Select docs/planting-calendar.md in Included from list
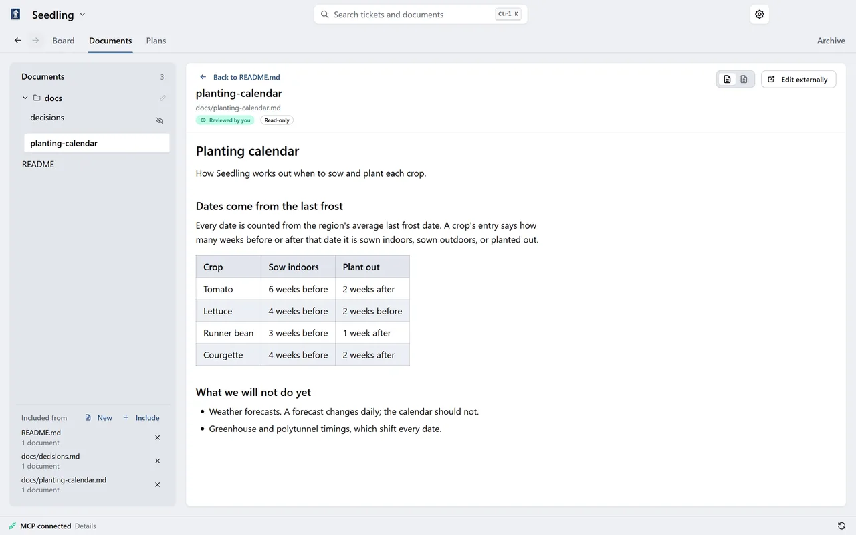 pyautogui.click(x=64, y=480)
